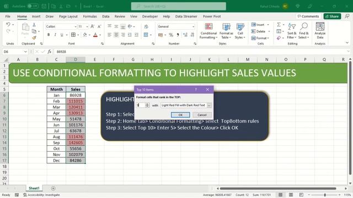353x198 pixels.
Task: Click Cancel in Top 10 Items dialog
Action: 202,115
